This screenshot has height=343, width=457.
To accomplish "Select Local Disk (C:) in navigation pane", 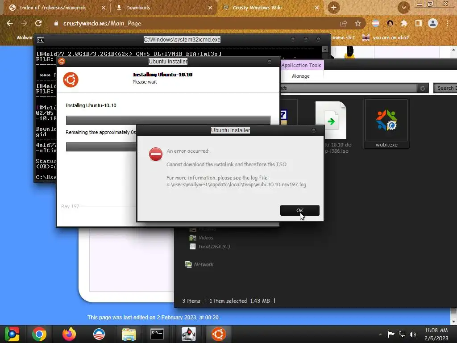I will (210, 247).
